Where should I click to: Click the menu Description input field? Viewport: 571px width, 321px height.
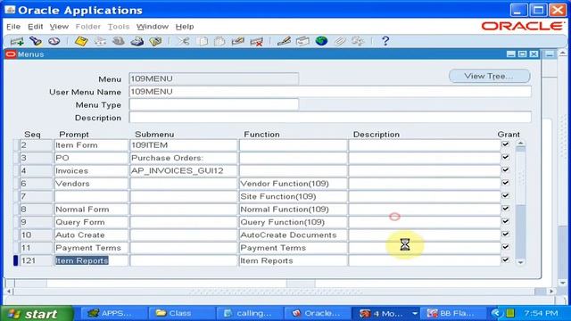(x=330, y=118)
